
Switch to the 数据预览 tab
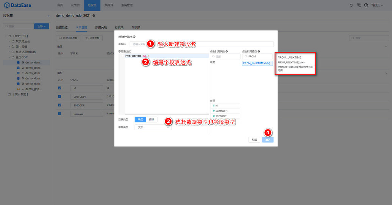62,28
